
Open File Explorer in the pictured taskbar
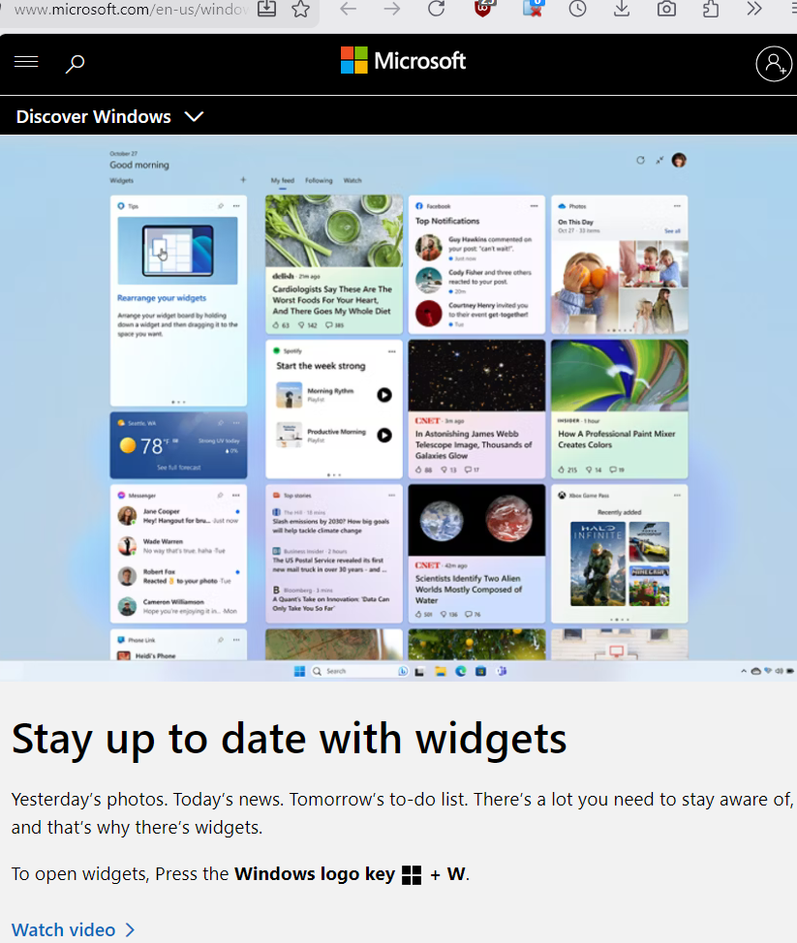(x=441, y=671)
